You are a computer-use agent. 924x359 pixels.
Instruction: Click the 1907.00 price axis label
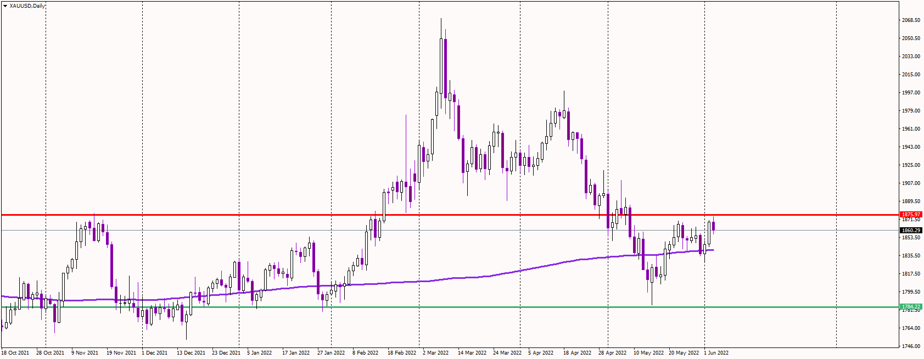[911, 183]
